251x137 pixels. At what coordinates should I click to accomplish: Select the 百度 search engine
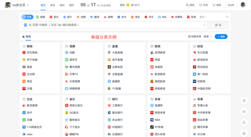[27, 17]
